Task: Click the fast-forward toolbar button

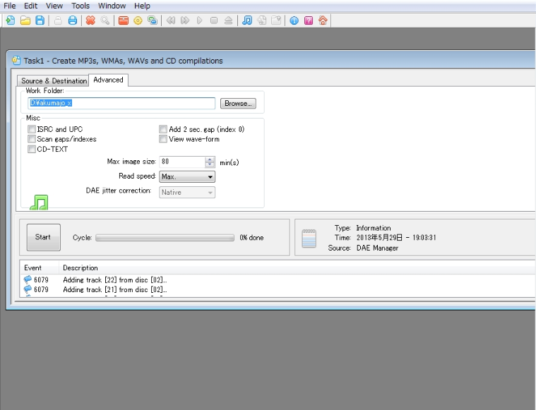Action: [x=185, y=20]
